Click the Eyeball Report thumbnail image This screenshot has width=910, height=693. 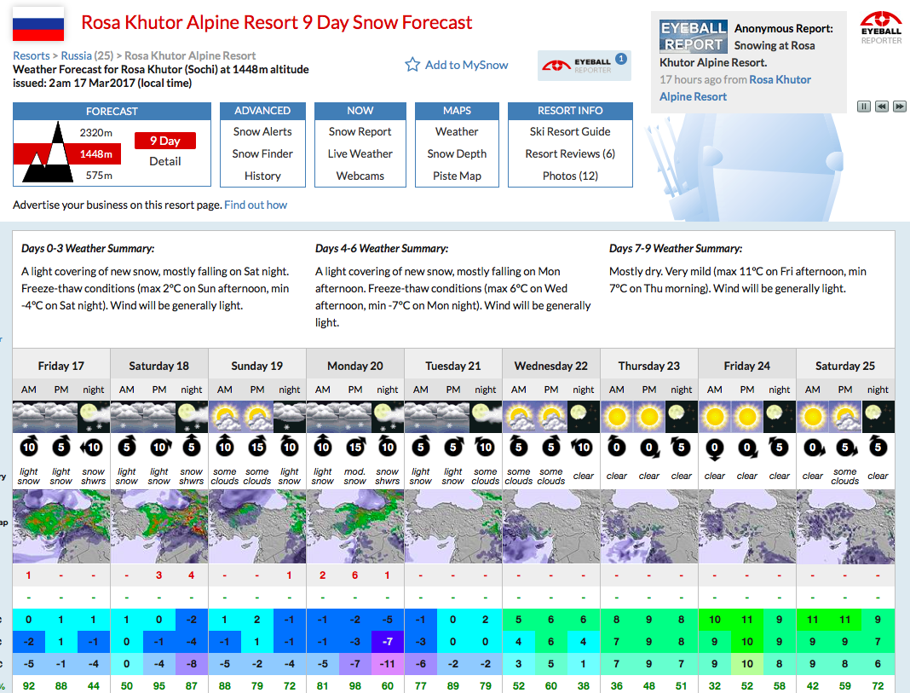point(693,37)
